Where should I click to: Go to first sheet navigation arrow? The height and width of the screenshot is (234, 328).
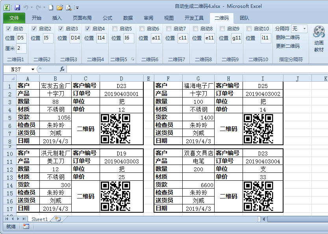coord(7,219)
